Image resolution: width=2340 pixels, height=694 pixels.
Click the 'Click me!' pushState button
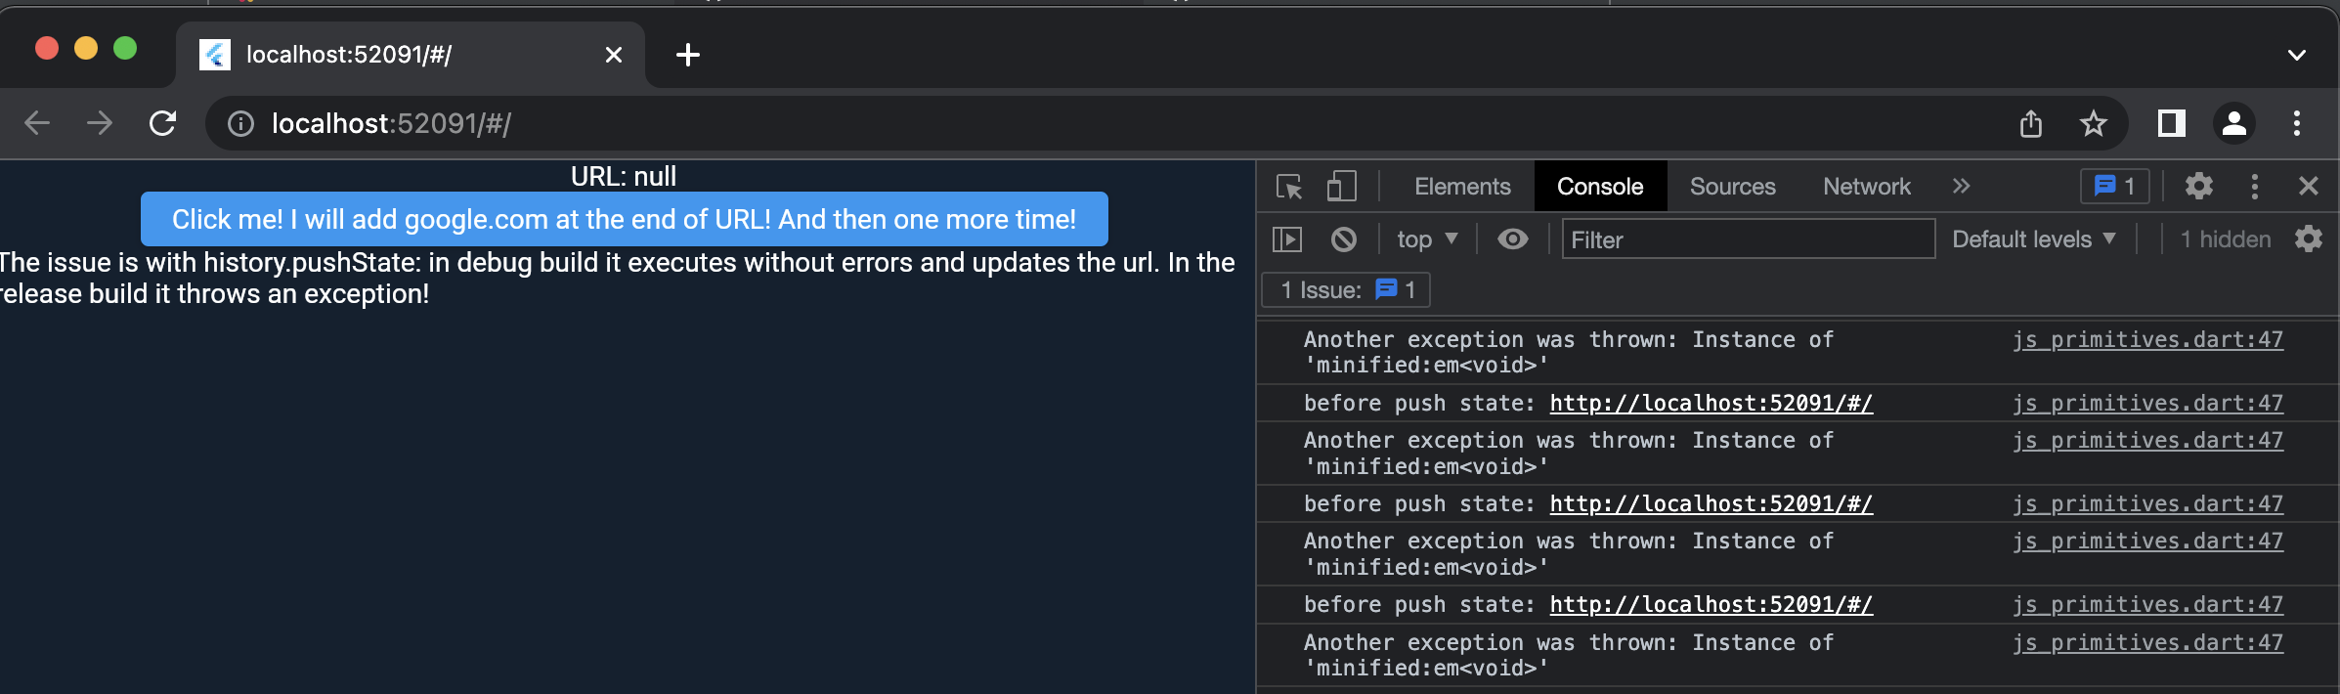click(624, 219)
